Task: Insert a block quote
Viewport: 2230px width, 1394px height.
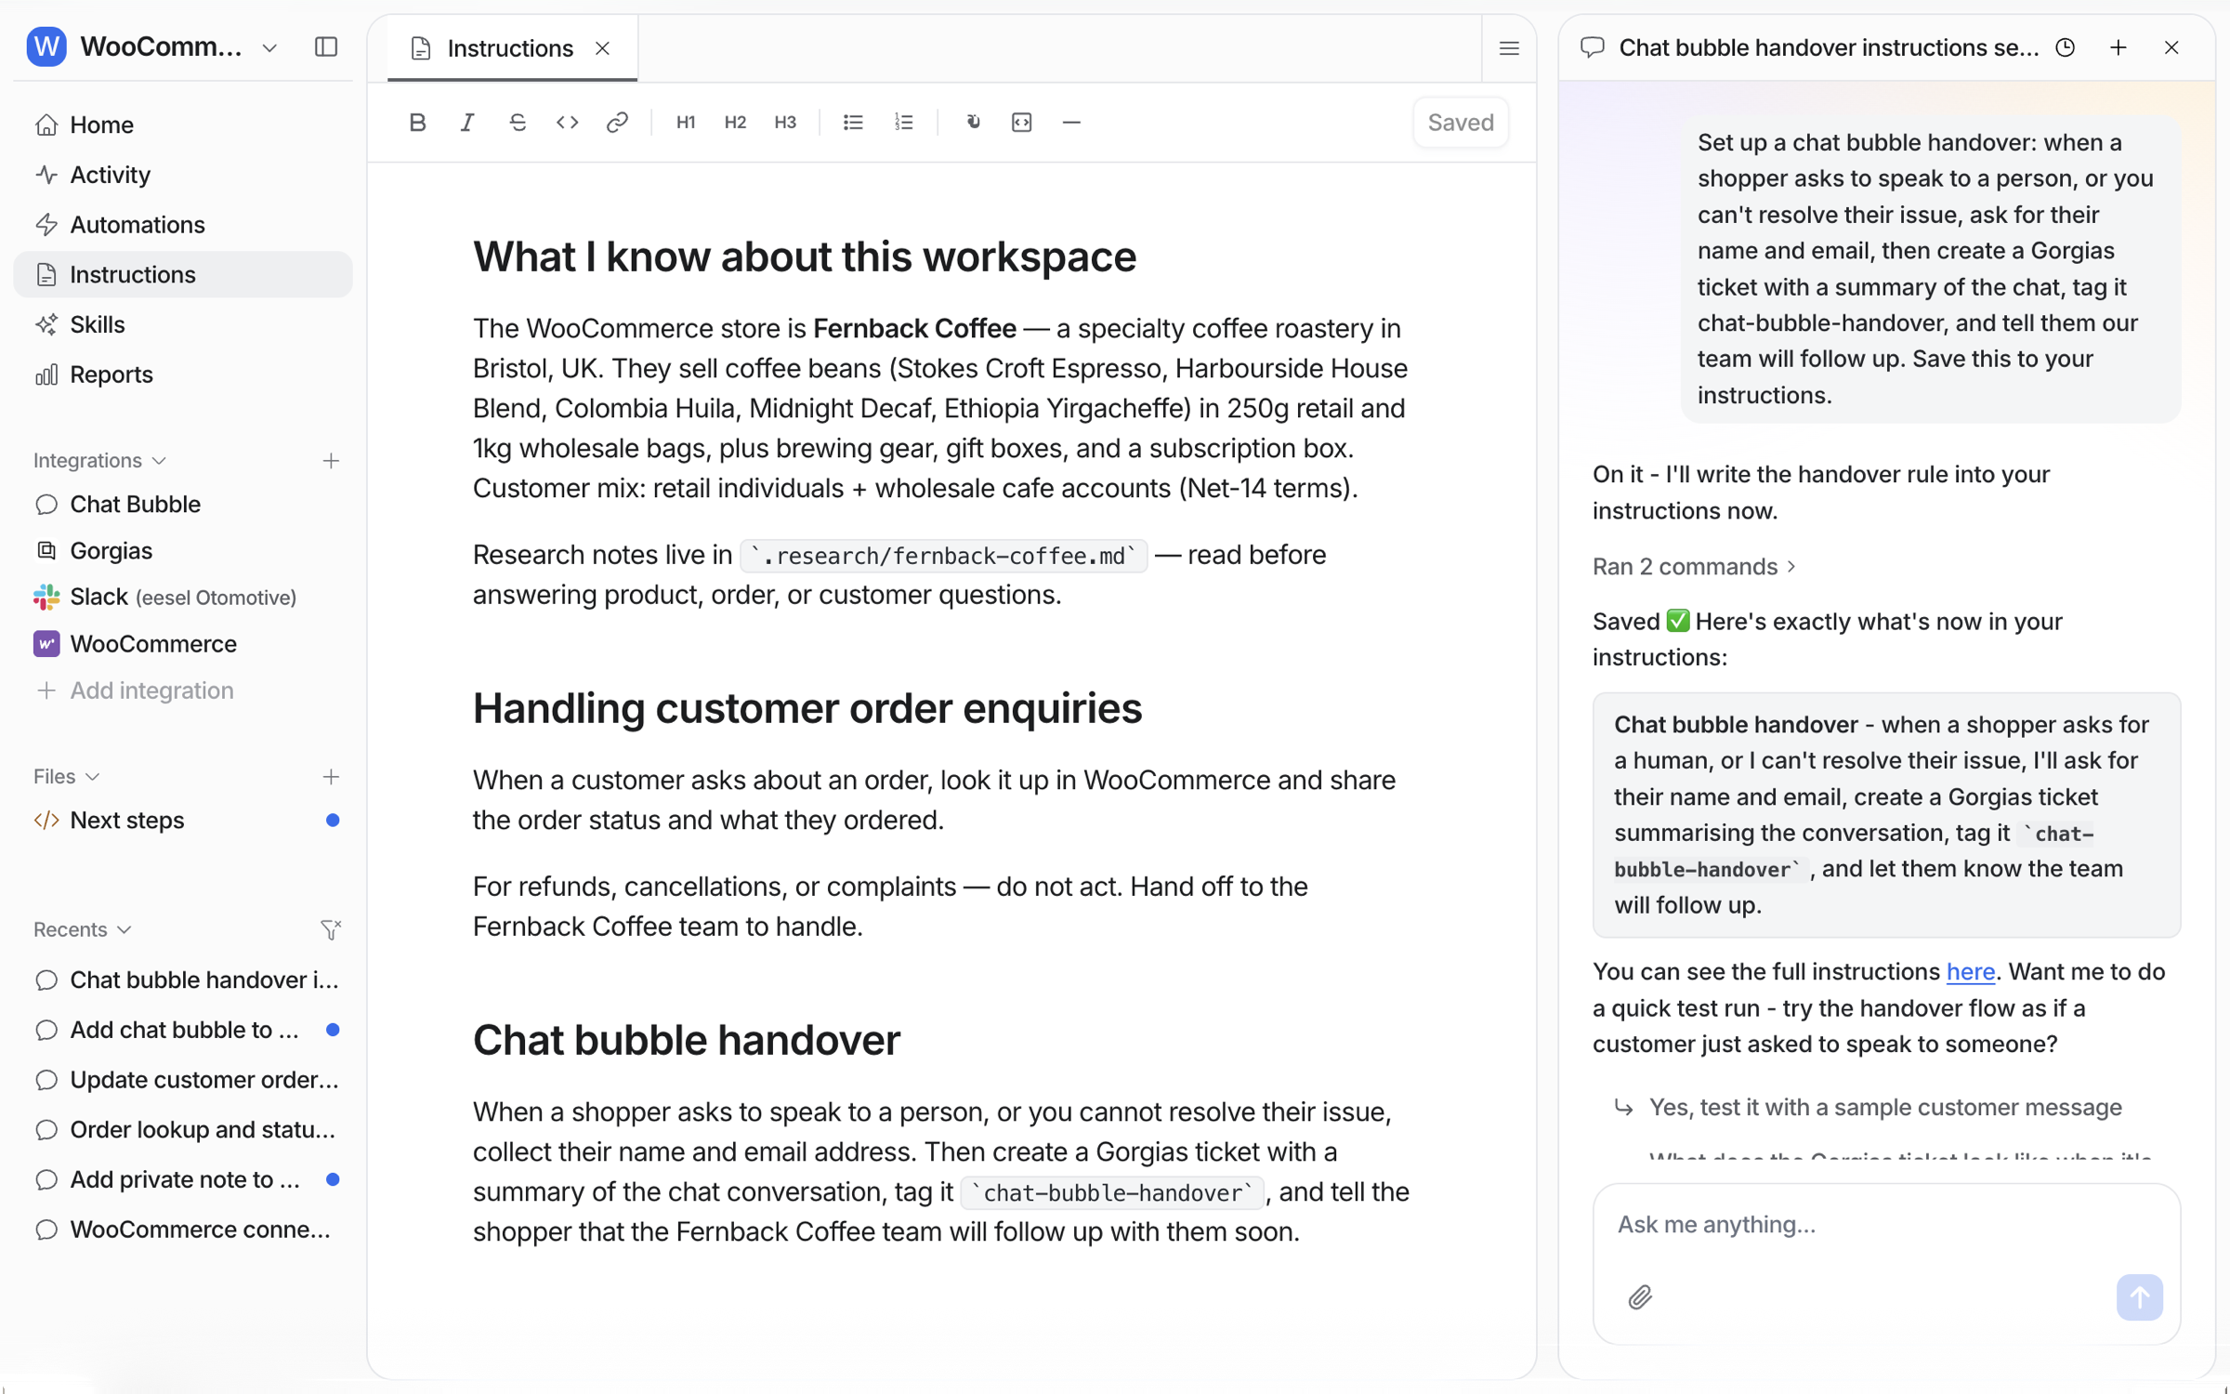Action: point(972,122)
